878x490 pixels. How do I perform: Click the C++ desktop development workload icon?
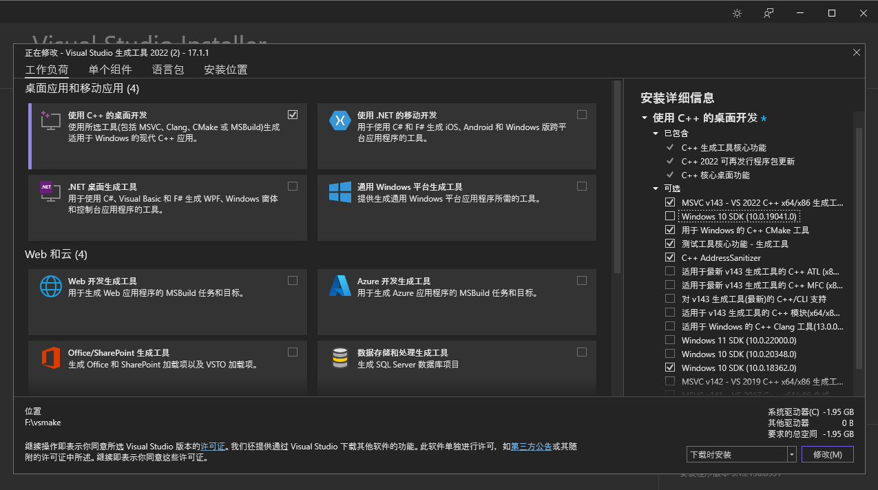51,120
